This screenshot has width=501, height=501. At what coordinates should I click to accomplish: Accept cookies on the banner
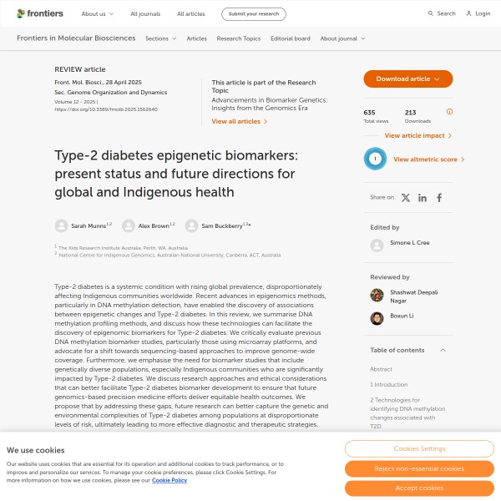(419, 488)
